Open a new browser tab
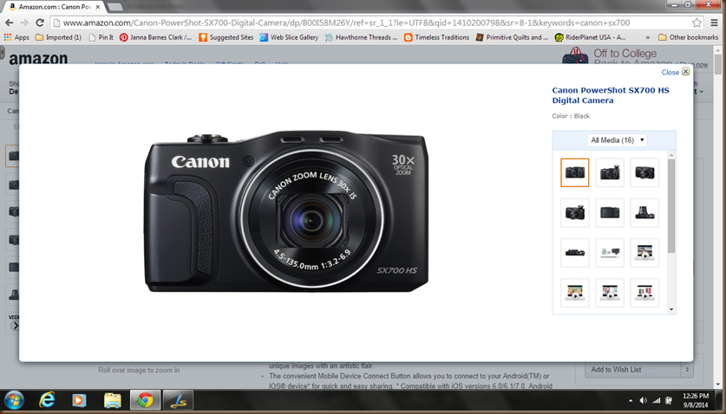Screen dimensions: 726x414 (114, 7)
